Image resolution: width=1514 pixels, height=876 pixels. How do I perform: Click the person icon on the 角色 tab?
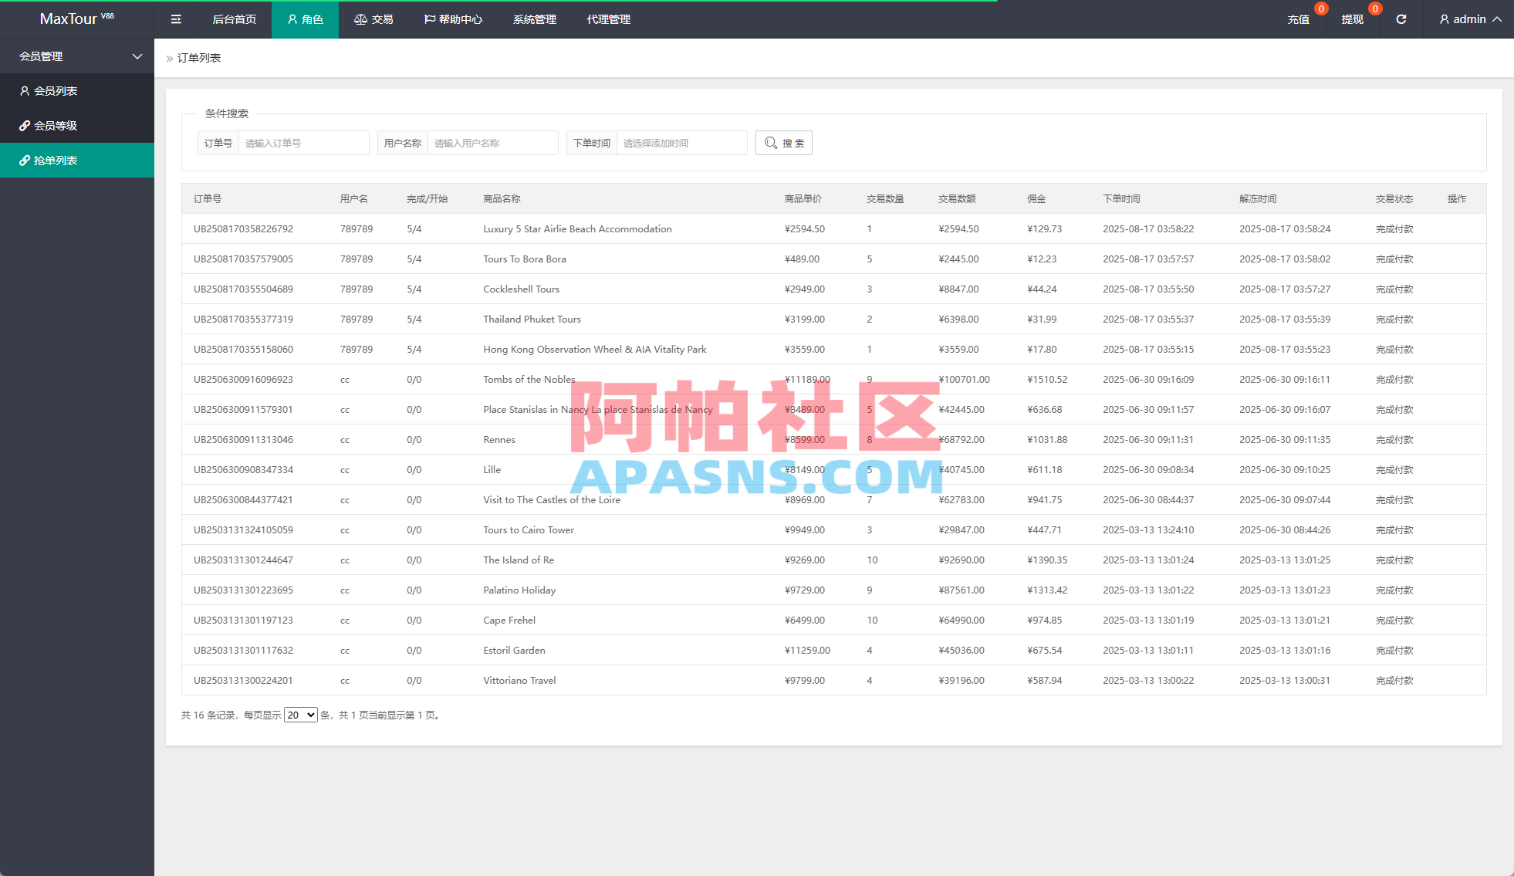(x=291, y=19)
